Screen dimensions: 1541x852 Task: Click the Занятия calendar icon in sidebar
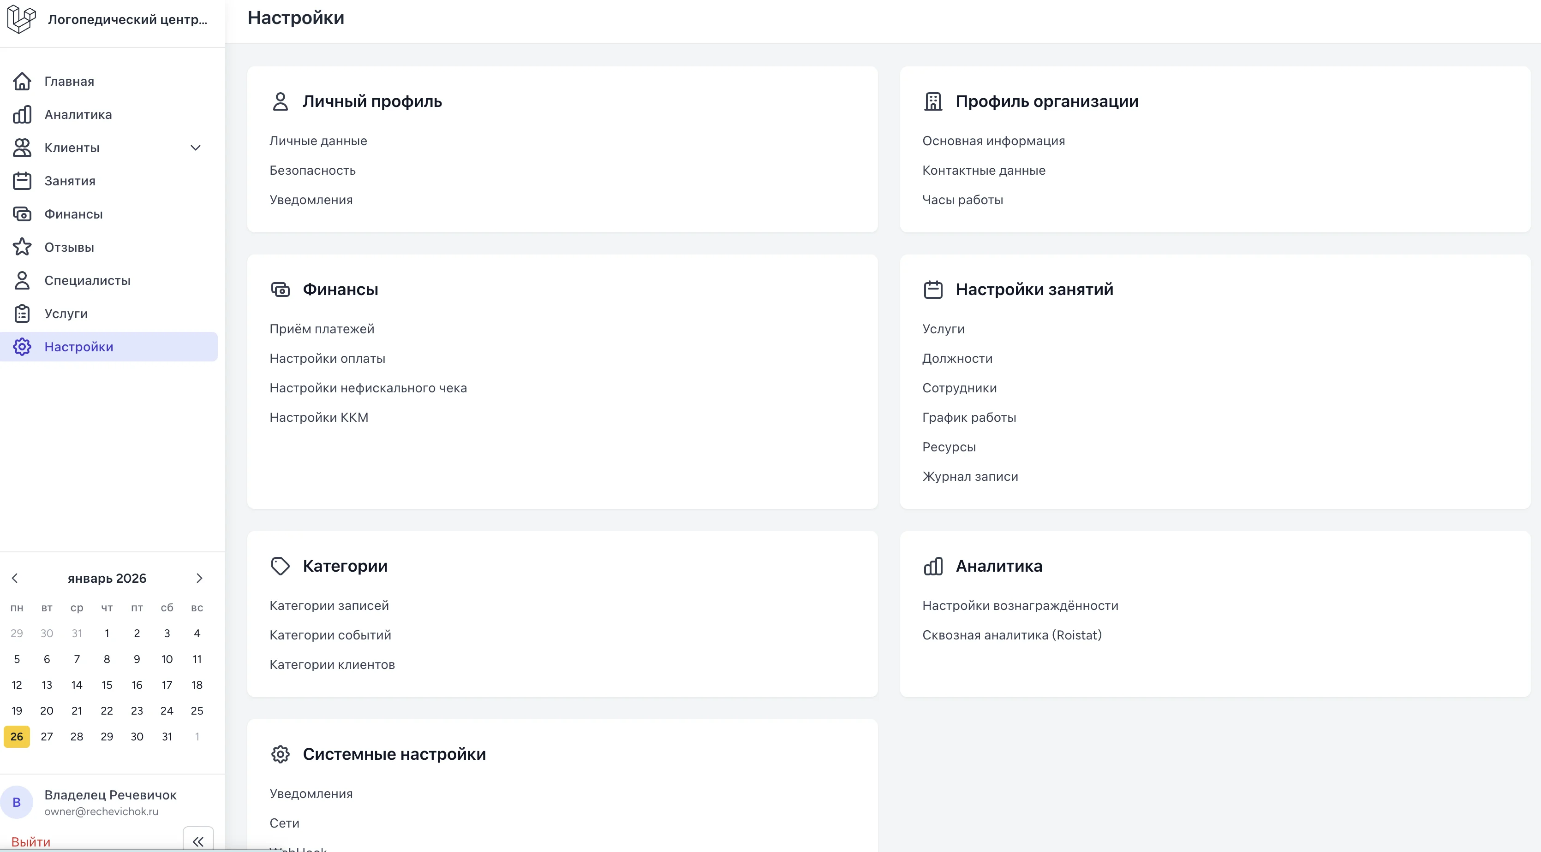[x=22, y=181]
